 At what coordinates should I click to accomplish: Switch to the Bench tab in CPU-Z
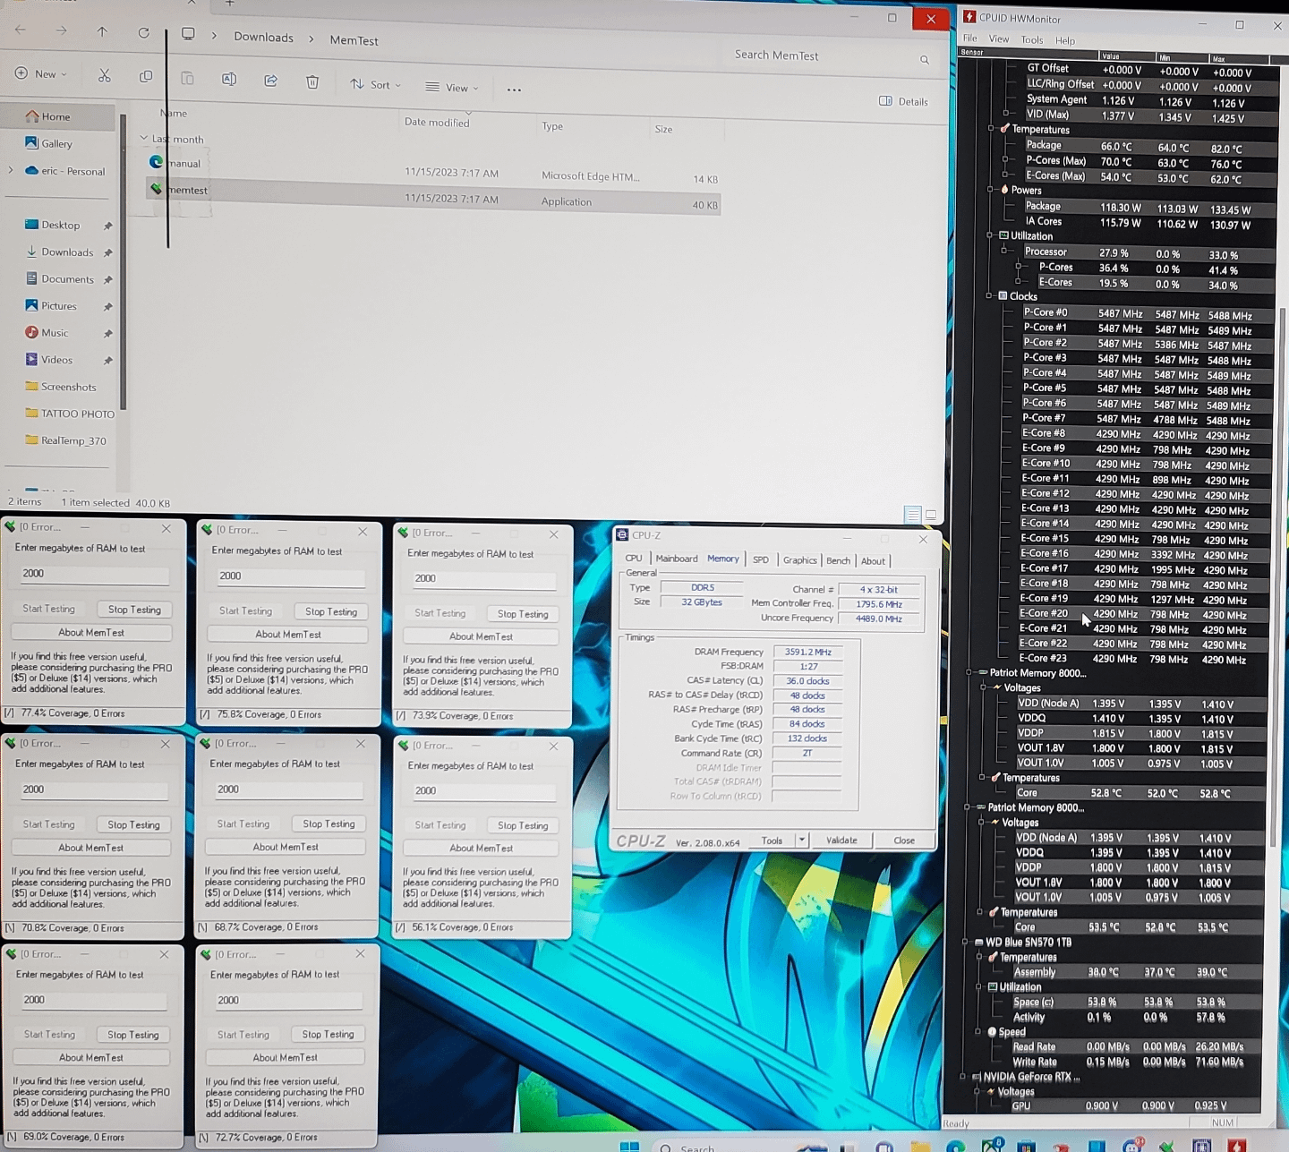tap(839, 560)
